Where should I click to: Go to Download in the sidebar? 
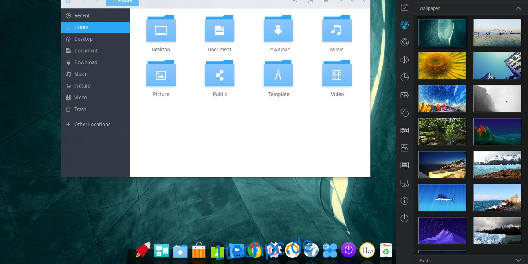[x=95, y=62]
